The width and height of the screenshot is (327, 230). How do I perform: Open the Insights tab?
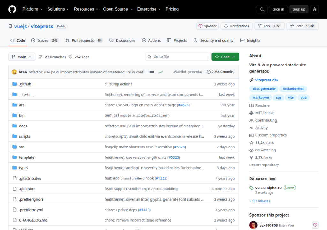coord(250,41)
